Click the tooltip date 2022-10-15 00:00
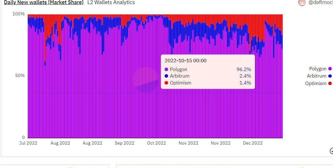The image size is (333, 168). (x=186, y=61)
